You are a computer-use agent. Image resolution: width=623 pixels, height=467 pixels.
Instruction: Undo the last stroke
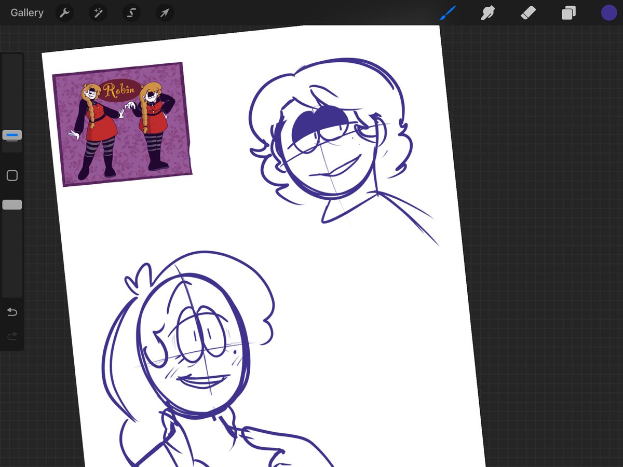(x=12, y=312)
